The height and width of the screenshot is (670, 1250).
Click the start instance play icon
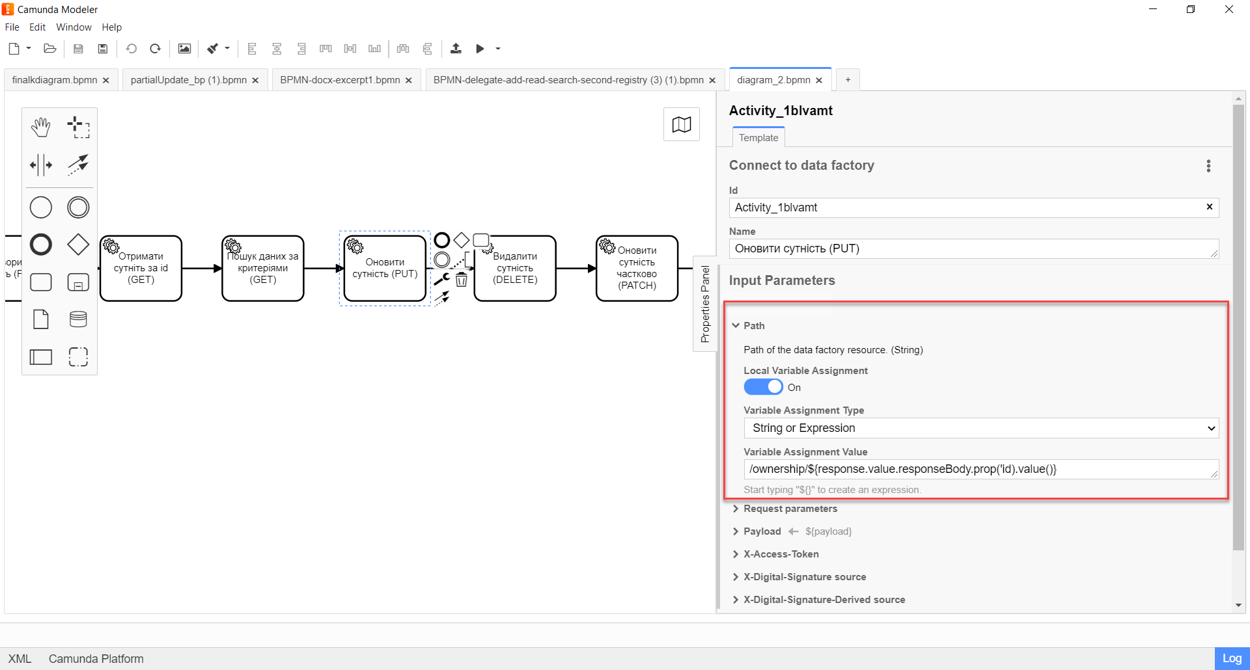[480, 49]
